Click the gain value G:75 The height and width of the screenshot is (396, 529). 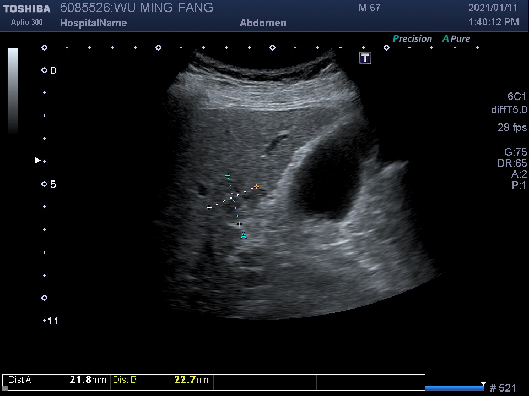click(x=516, y=152)
